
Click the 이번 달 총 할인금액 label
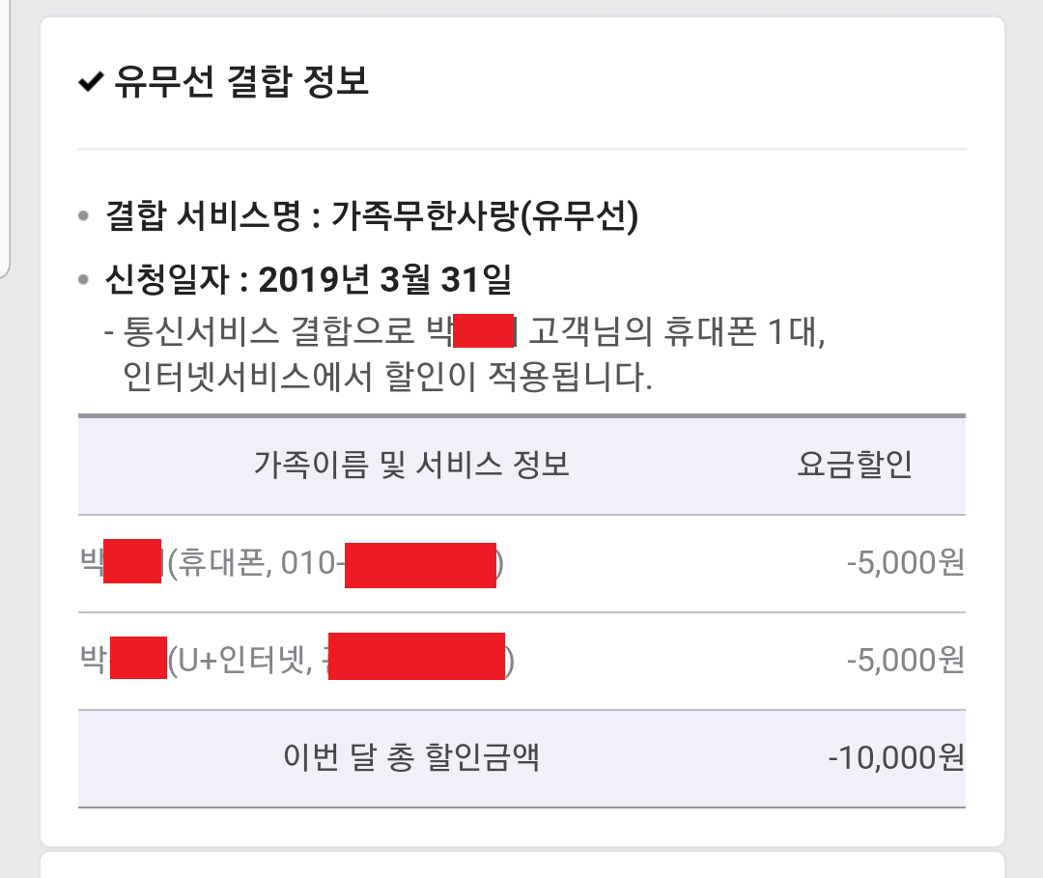tap(411, 757)
